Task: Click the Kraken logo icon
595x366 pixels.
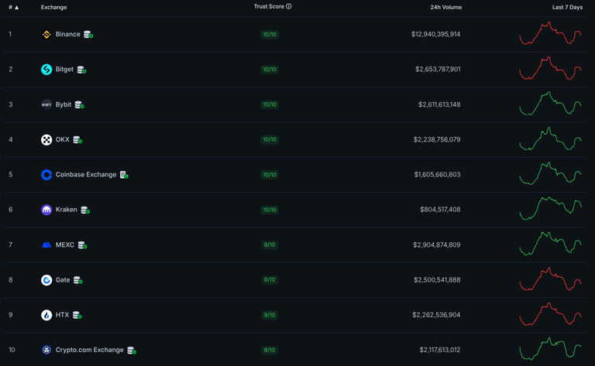Action: (46, 210)
